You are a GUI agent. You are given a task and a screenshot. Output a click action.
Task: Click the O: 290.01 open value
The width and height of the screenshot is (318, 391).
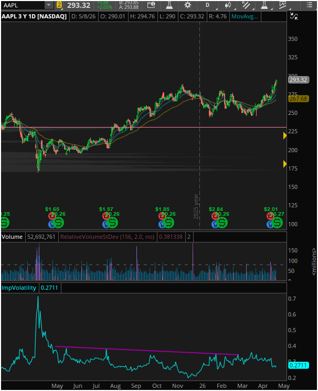coord(112,16)
